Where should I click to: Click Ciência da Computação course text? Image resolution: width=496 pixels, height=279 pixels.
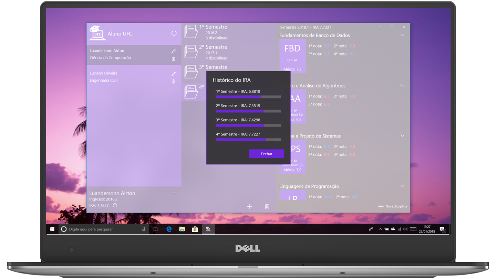click(110, 58)
